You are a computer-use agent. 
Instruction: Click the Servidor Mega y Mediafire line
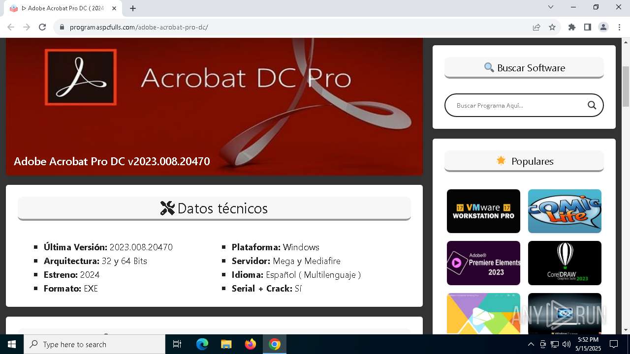point(286,261)
